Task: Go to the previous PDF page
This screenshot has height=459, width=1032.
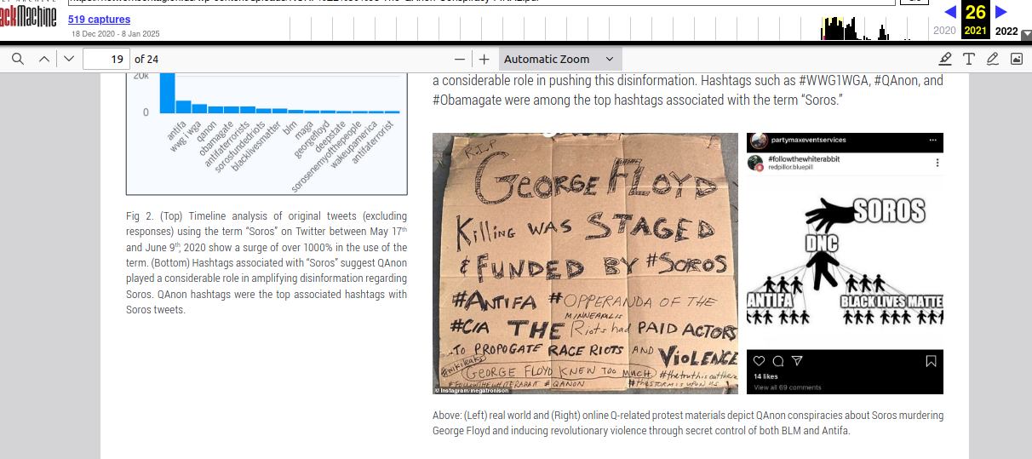Action: point(44,59)
